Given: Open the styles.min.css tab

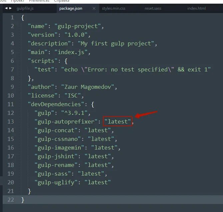Looking at the screenshot, I should point(113,8).
